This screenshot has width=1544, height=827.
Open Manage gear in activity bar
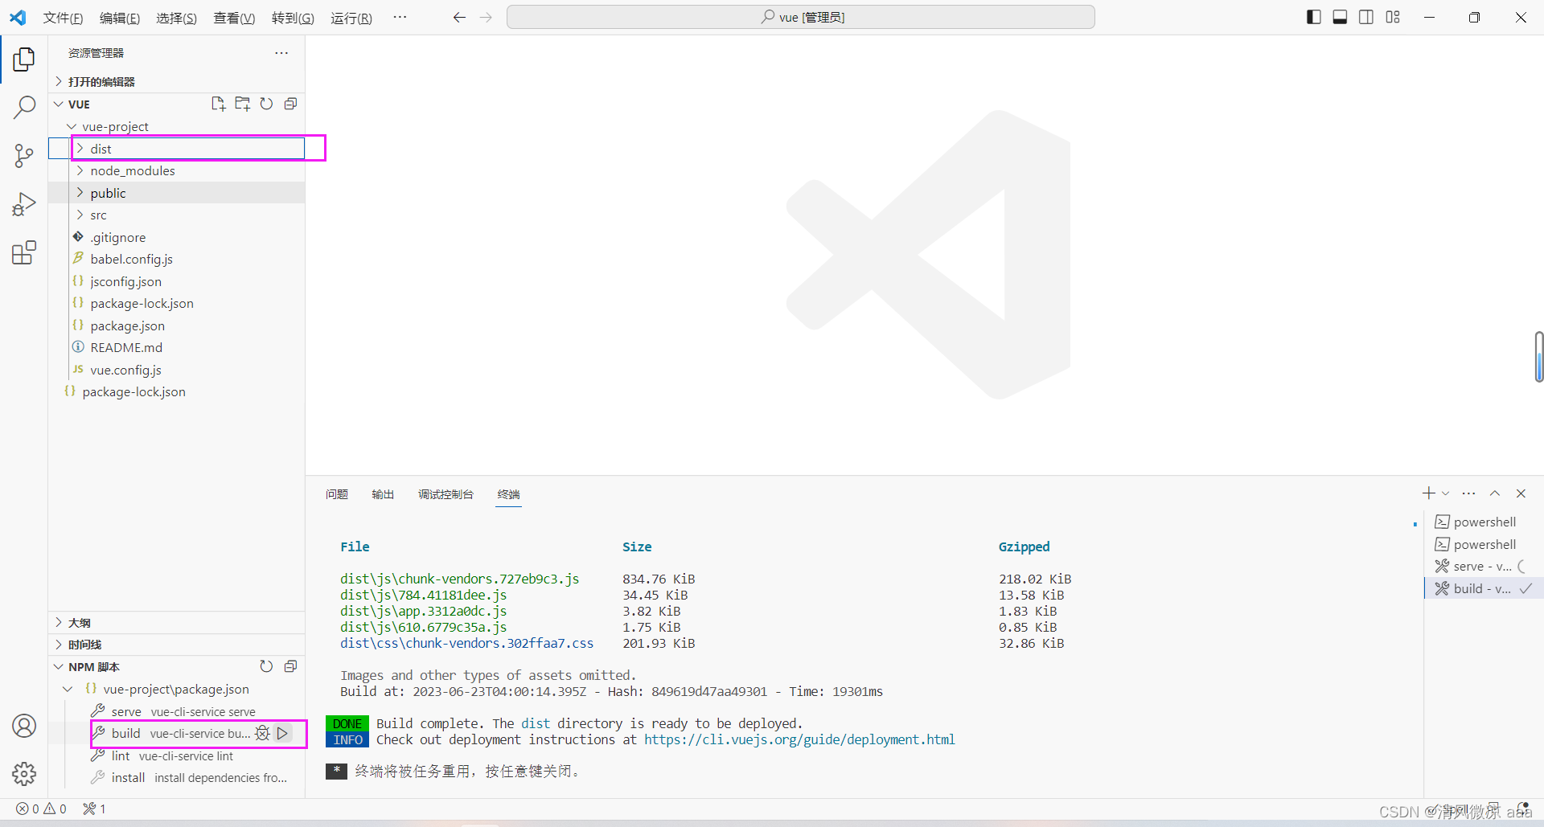(x=24, y=774)
